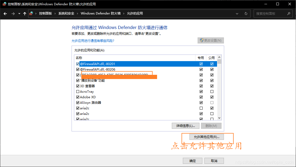Image resolution: width=296 pixels, height=167 pixels.
Task: Select the @FirewallAPI.dll,-80206 row
Action: click(x=146, y=69)
